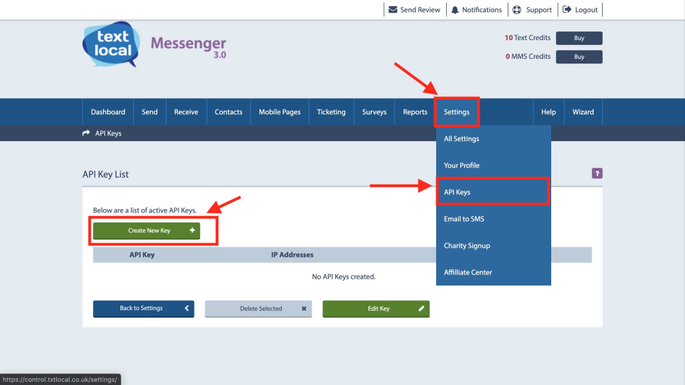Open the Receive menu
Viewport: 685px width, 385px height.
pos(186,112)
